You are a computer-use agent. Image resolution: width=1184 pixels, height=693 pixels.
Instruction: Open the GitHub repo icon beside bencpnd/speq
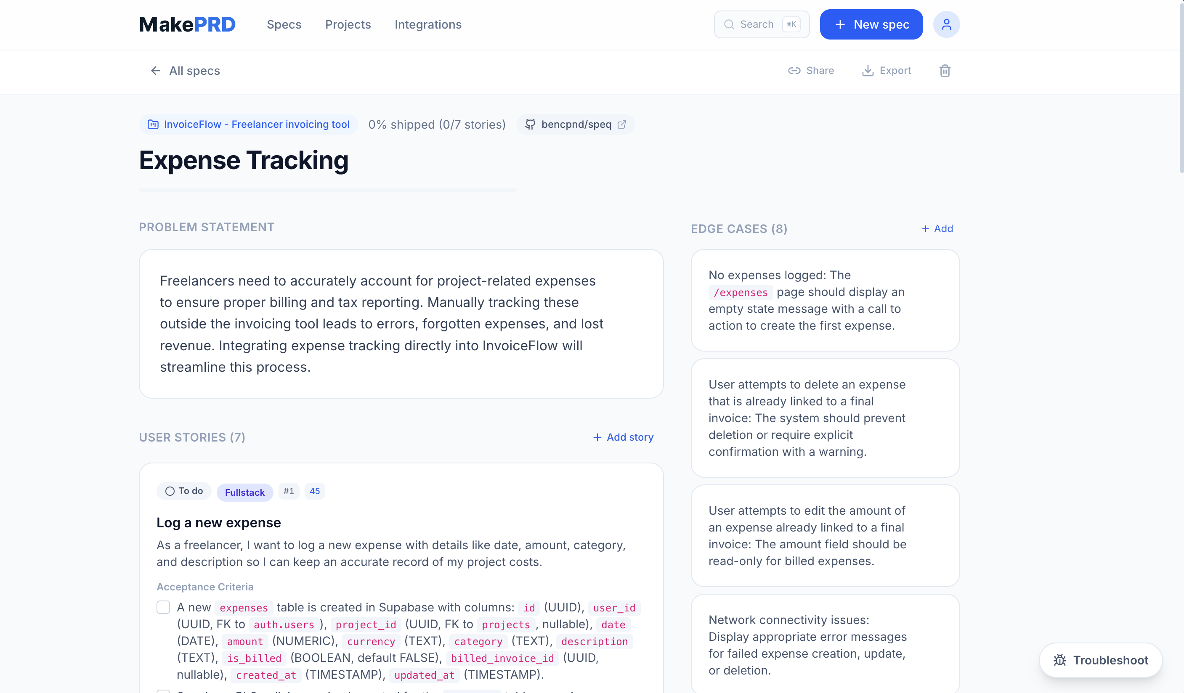[623, 124]
